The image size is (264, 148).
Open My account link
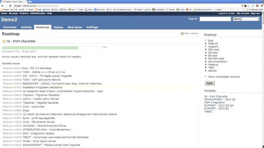243,13
